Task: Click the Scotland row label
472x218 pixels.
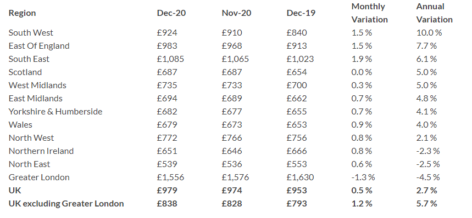Action: [x=25, y=72]
